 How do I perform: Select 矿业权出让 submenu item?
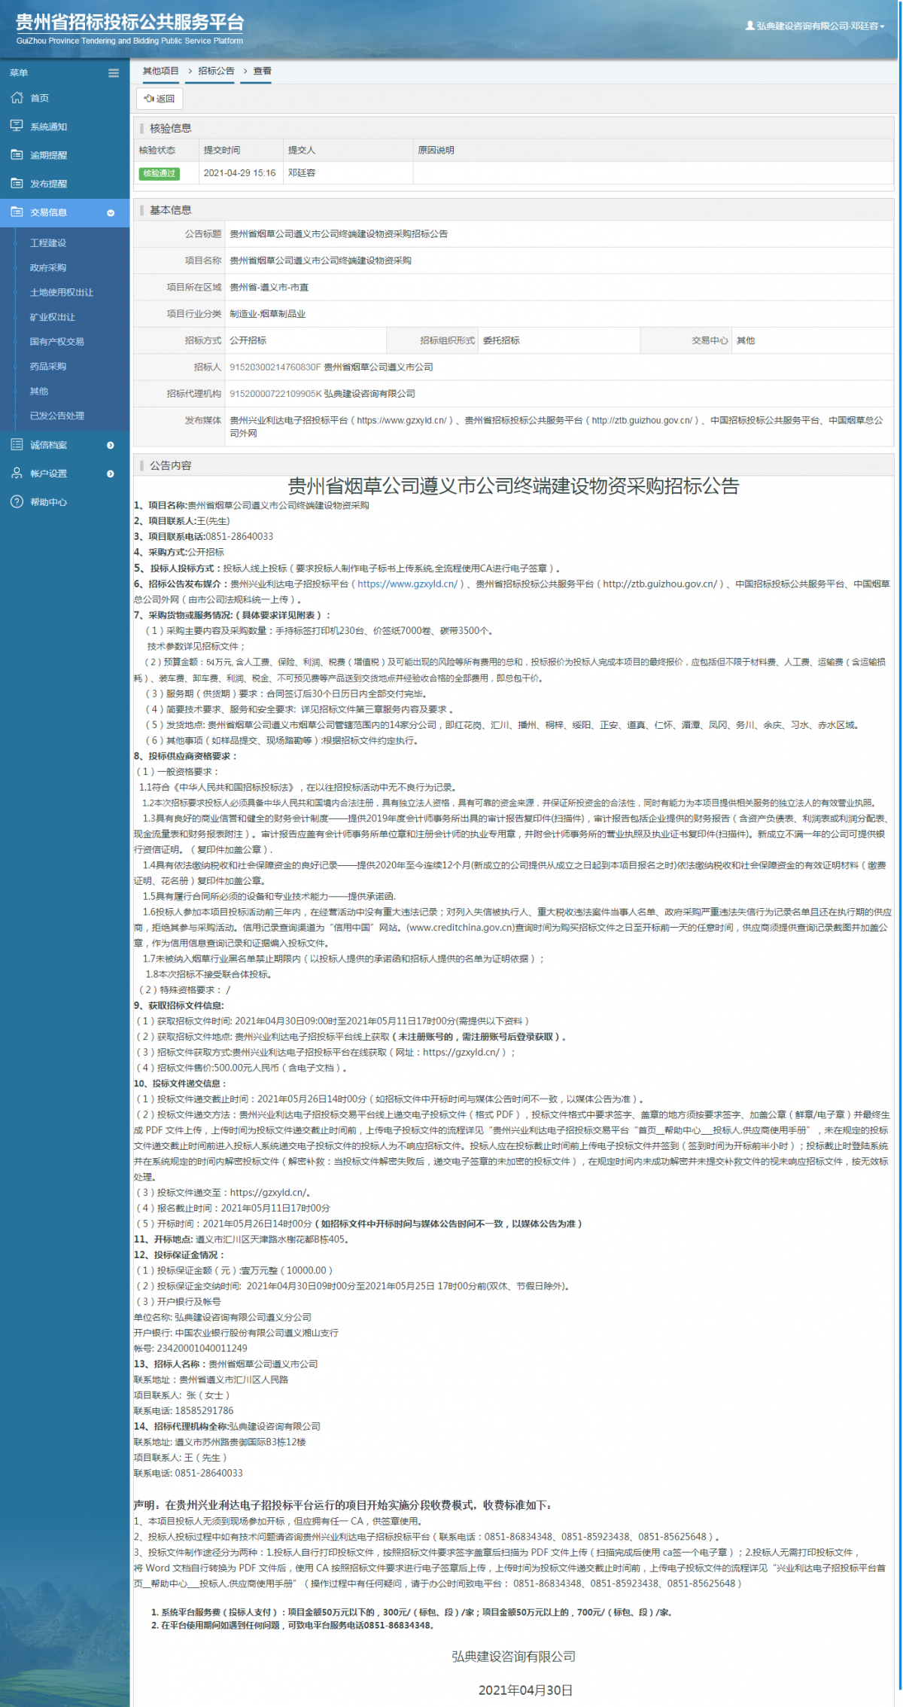click(53, 317)
